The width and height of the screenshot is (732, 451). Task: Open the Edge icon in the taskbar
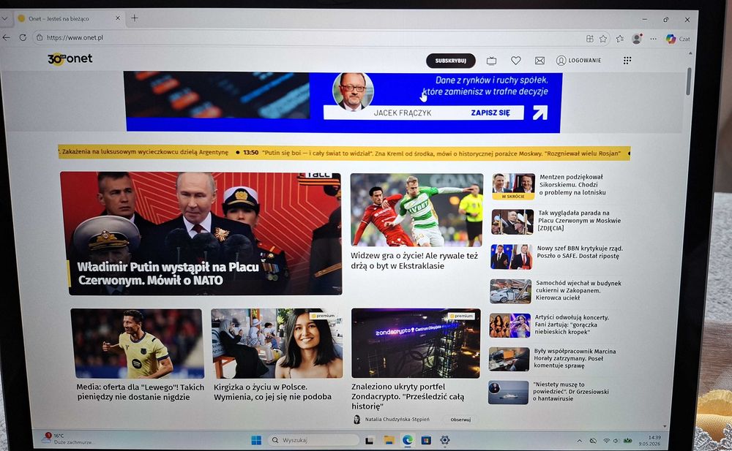[x=408, y=440]
